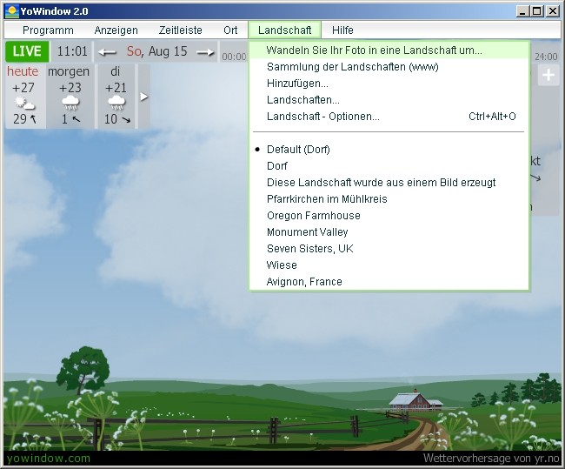Open the Zeitleiste menu

pos(180,30)
